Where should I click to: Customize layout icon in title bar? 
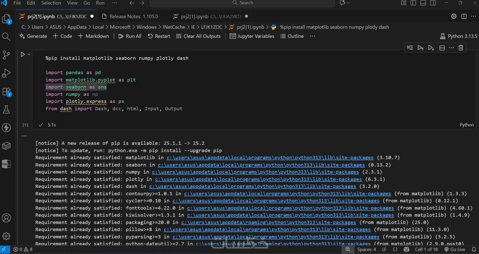pyautogui.click(x=404, y=3)
